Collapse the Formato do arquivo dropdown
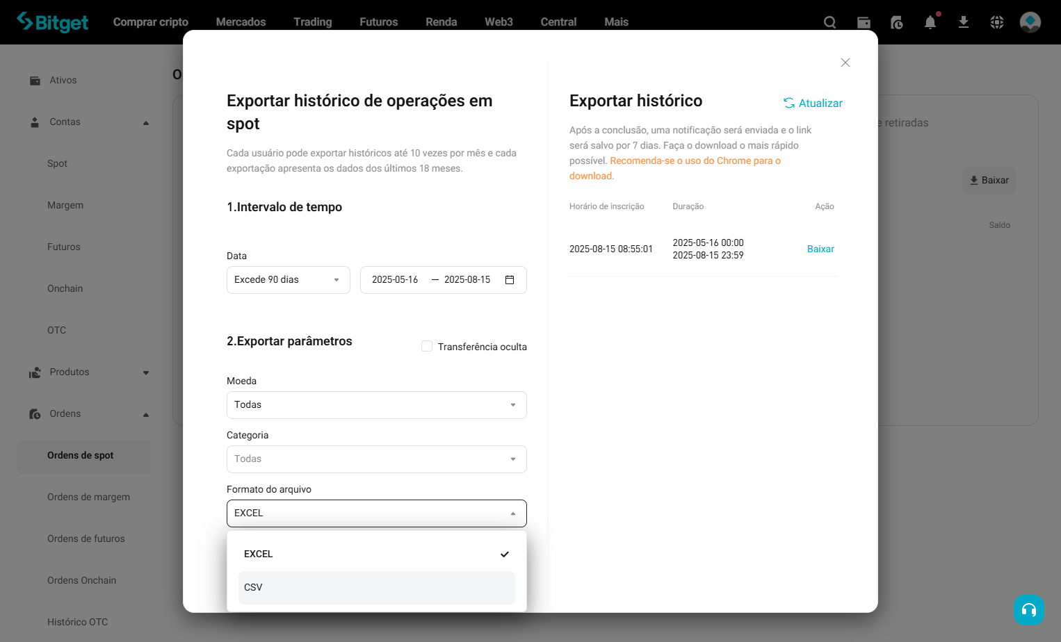 point(377,513)
